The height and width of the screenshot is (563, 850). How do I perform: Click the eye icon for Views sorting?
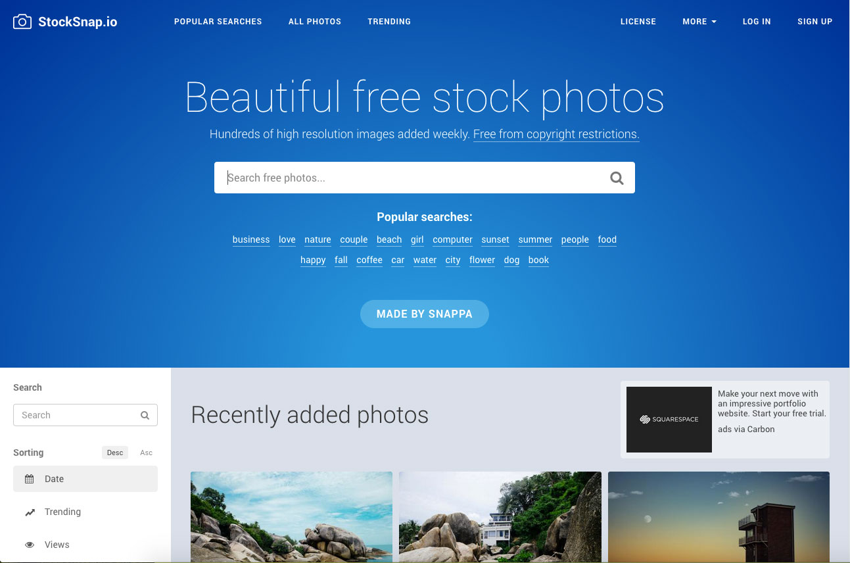click(30, 545)
